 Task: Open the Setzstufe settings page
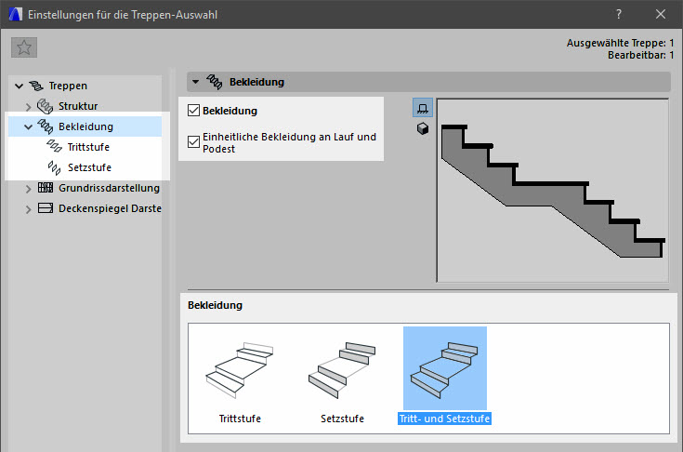pyautogui.click(x=89, y=167)
